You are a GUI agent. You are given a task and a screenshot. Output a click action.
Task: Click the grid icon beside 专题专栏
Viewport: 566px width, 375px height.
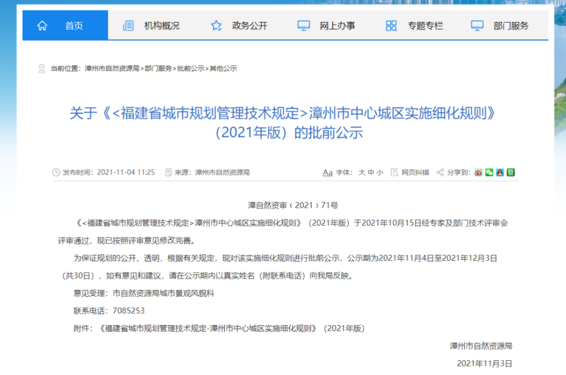391,25
